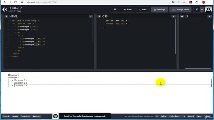Reload the CodePen page
Viewport: 214px width, 120px height.
click(x=15, y=2)
